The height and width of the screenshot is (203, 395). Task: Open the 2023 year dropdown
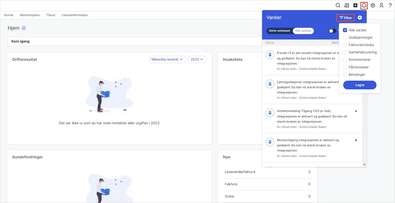point(197,59)
